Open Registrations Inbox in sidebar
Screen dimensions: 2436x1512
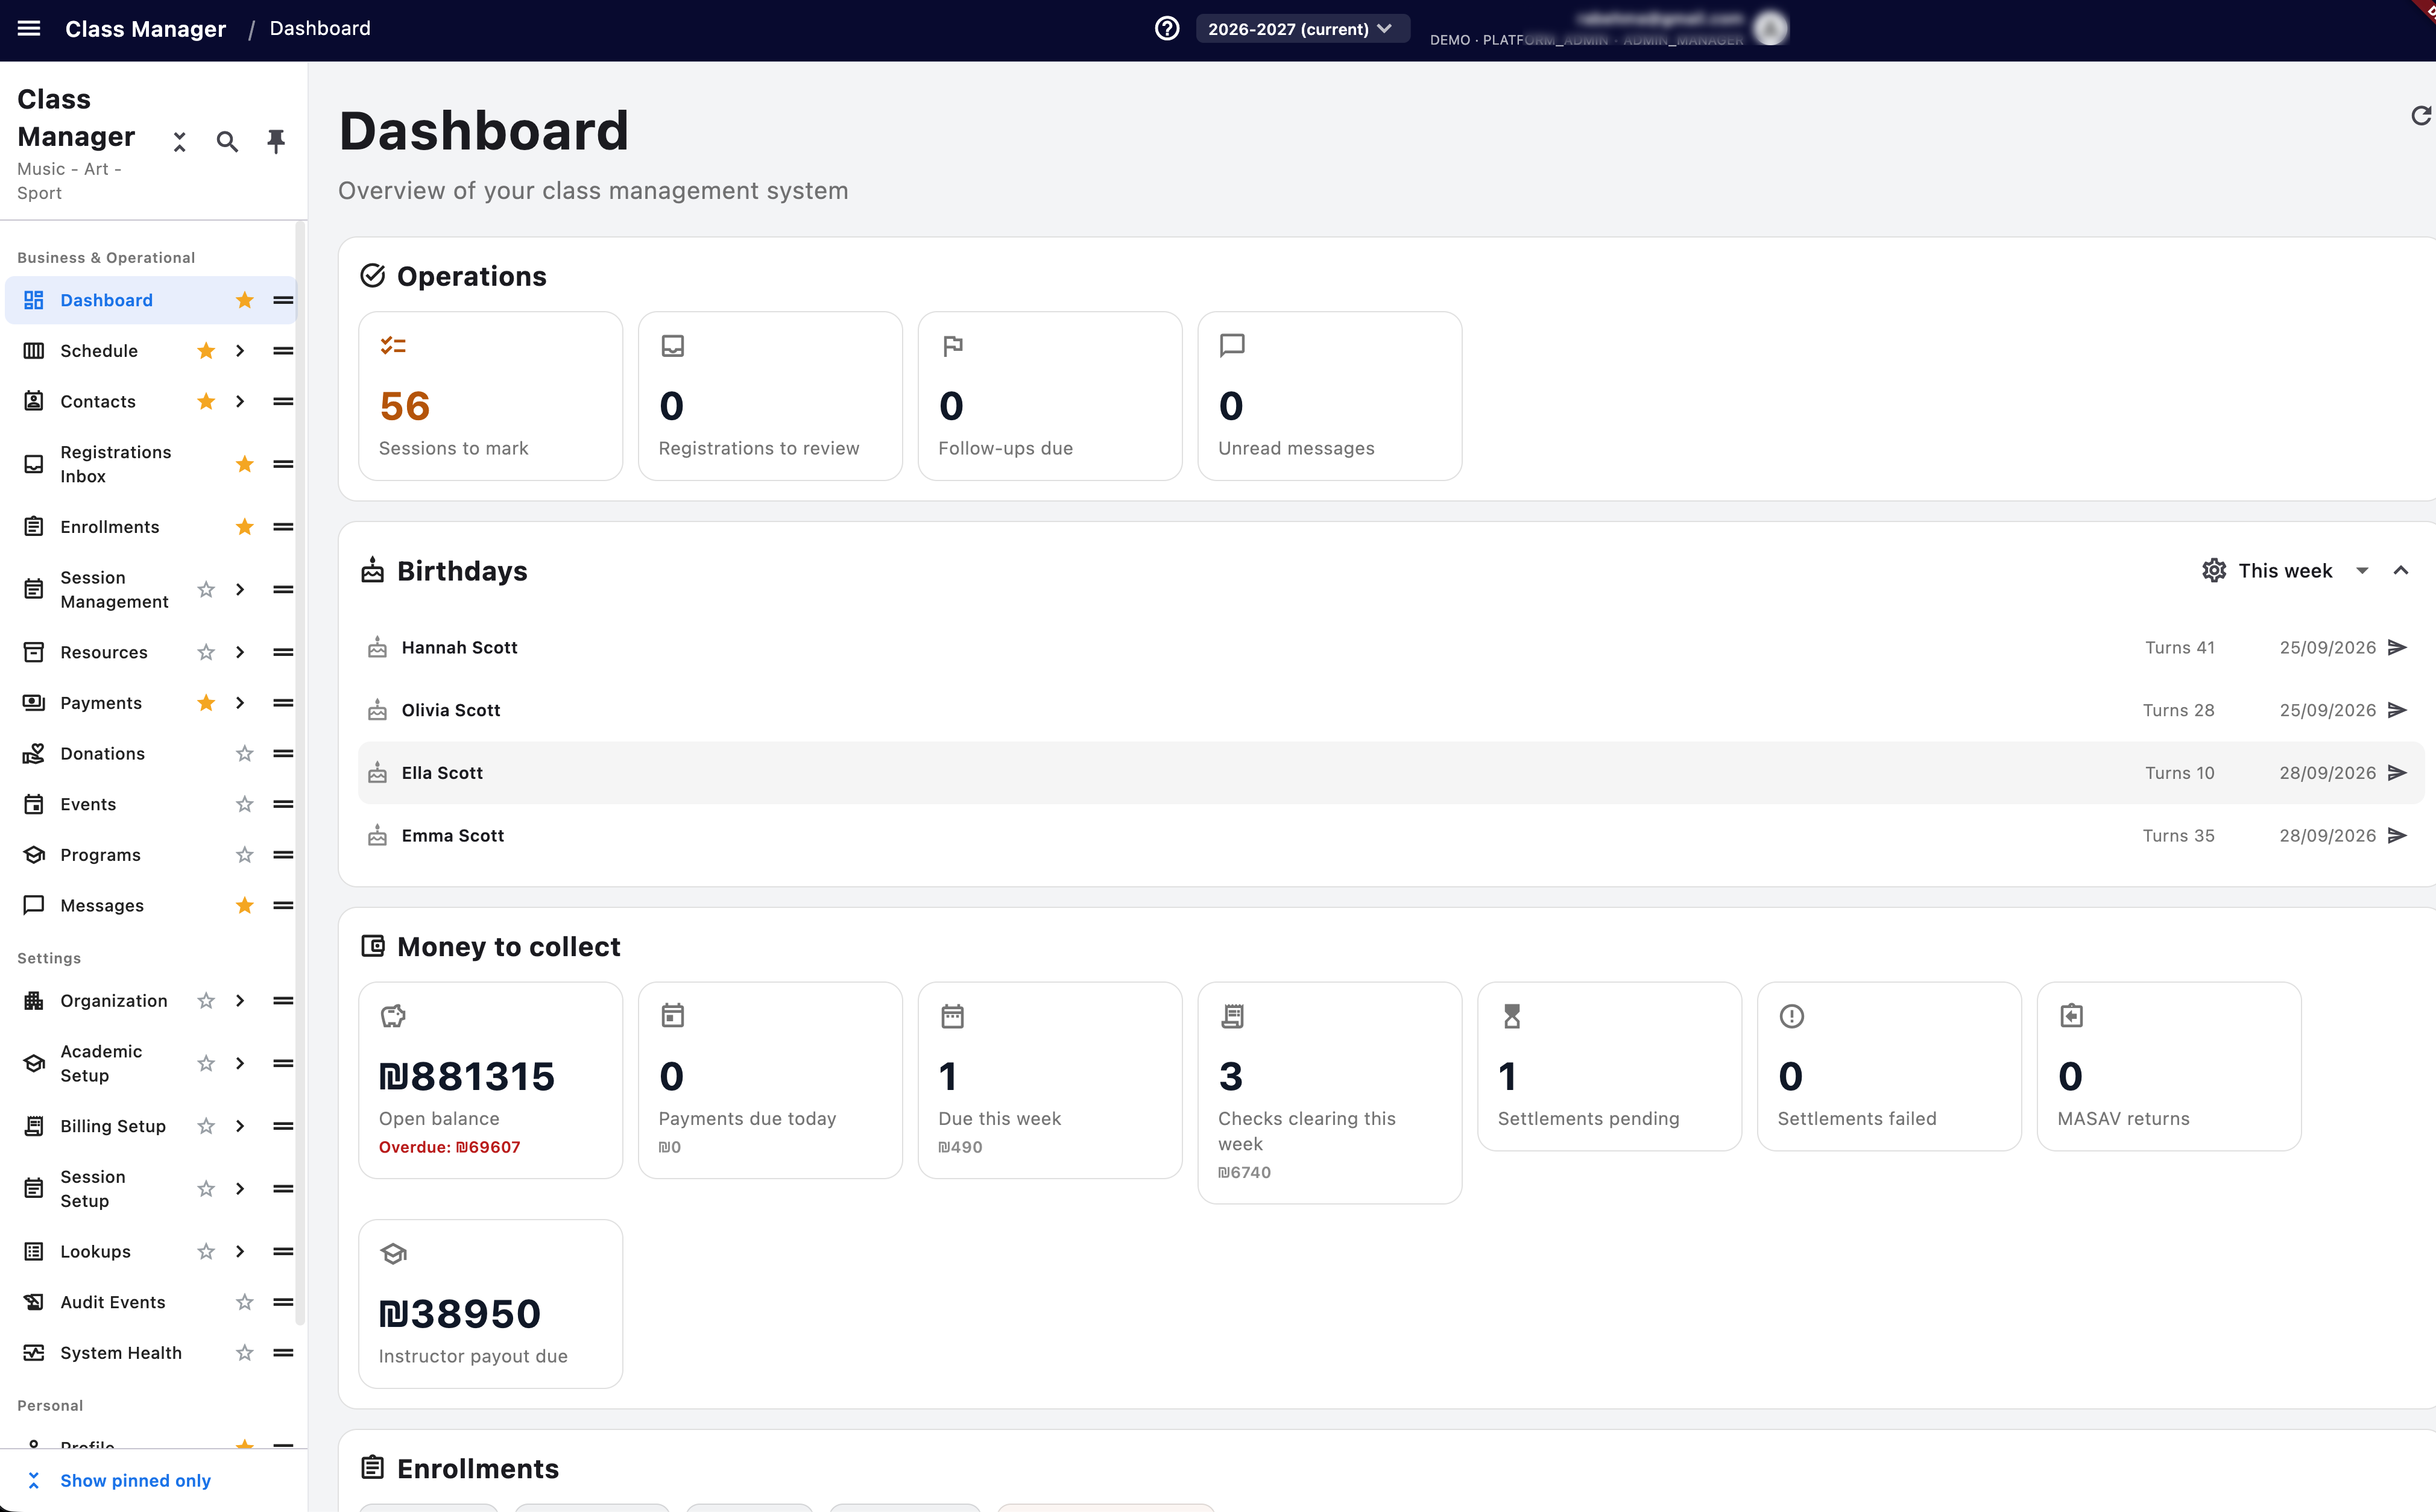coord(116,464)
